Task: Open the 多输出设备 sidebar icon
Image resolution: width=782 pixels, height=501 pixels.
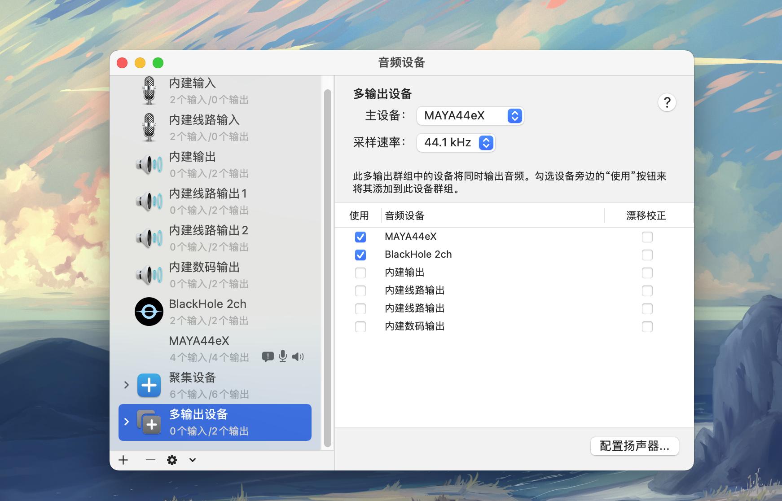Action: pos(150,422)
